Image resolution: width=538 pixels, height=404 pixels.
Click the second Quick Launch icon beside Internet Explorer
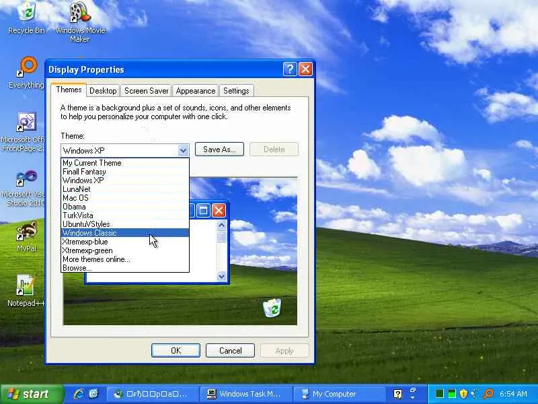coord(93,394)
